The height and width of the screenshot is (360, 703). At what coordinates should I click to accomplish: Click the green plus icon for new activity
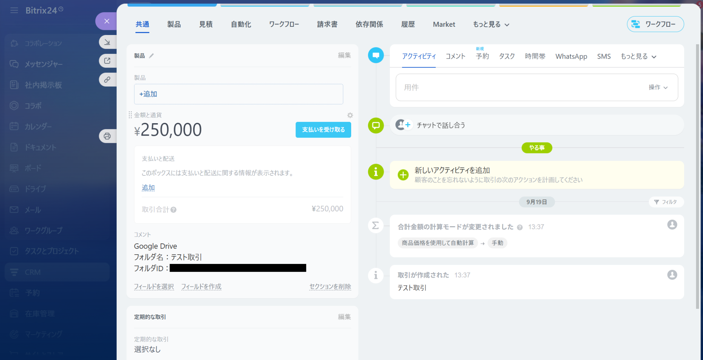point(403,175)
